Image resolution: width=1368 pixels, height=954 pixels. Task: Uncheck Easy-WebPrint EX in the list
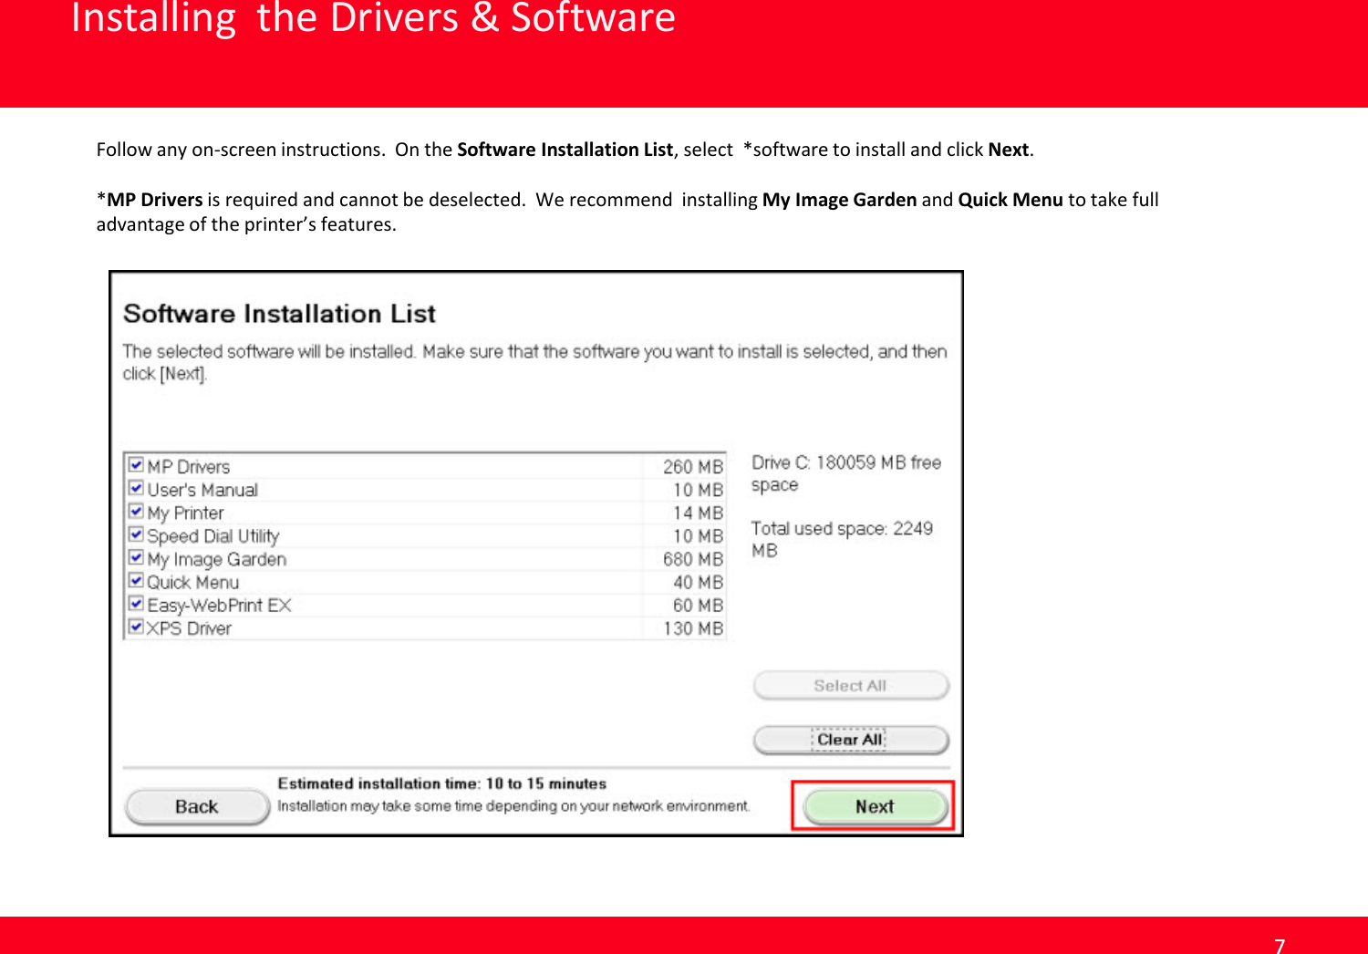[134, 605]
